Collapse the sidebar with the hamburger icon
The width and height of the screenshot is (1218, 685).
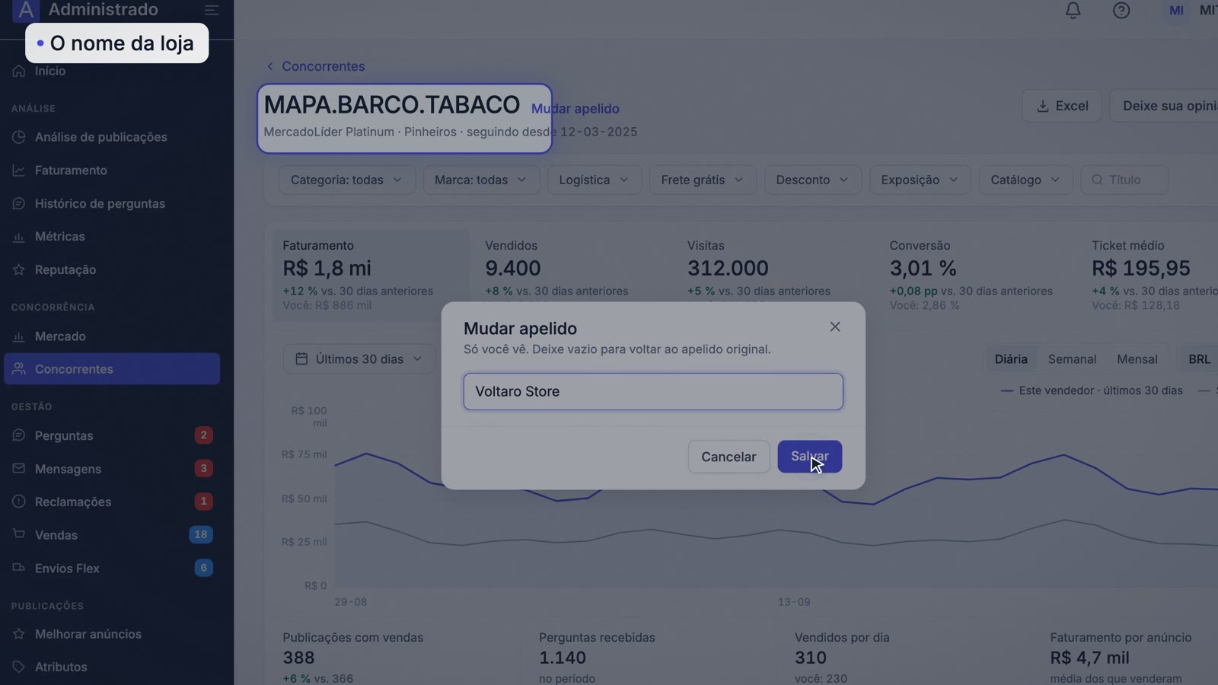coord(212,10)
